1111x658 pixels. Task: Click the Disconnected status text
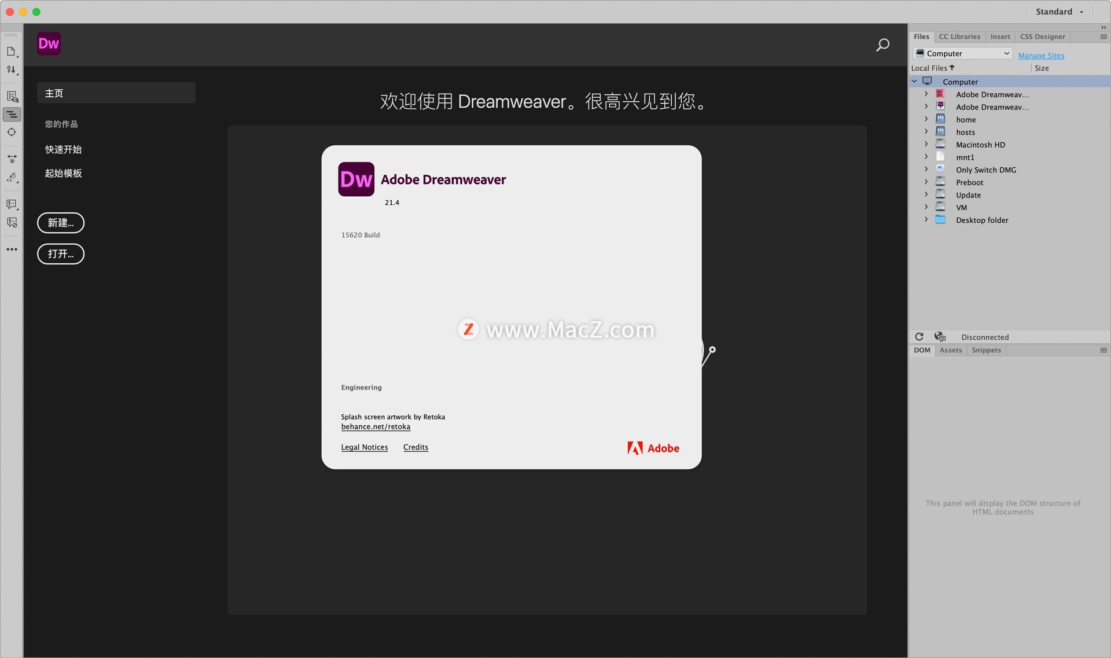pos(985,337)
